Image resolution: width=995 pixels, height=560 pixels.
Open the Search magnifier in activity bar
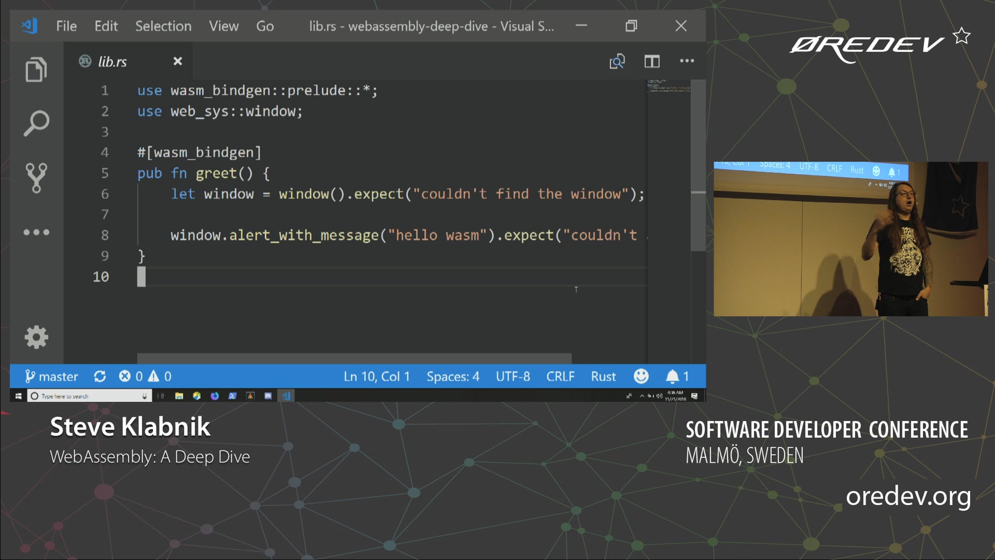pos(36,123)
